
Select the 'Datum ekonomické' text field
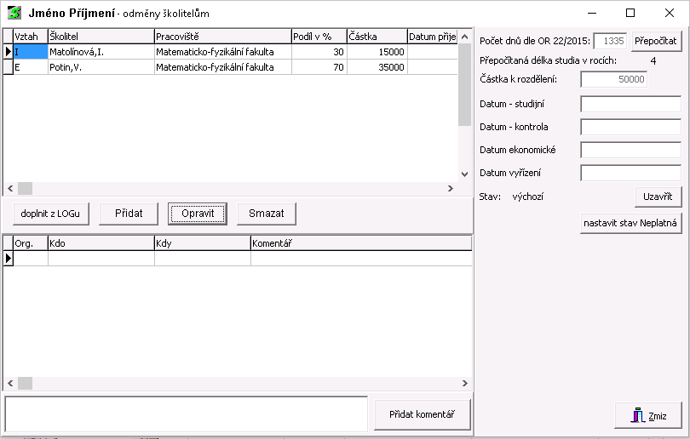click(630, 150)
